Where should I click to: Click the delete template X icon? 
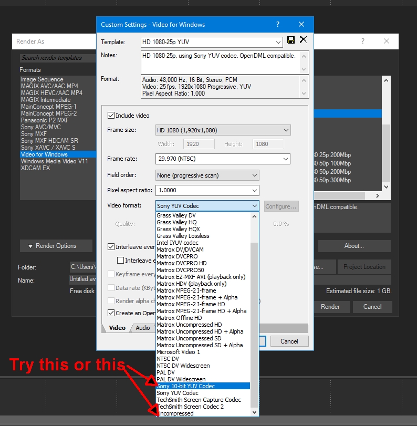[x=303, y=40]
